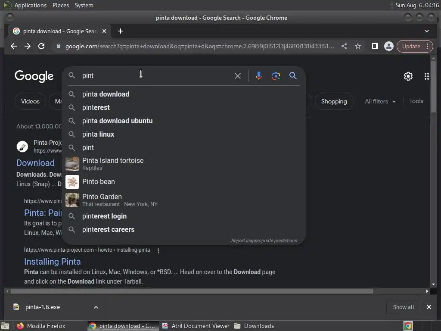Open the Installing Pinta result
This screenshot has height=331, width=441.
tap(52, 262)
